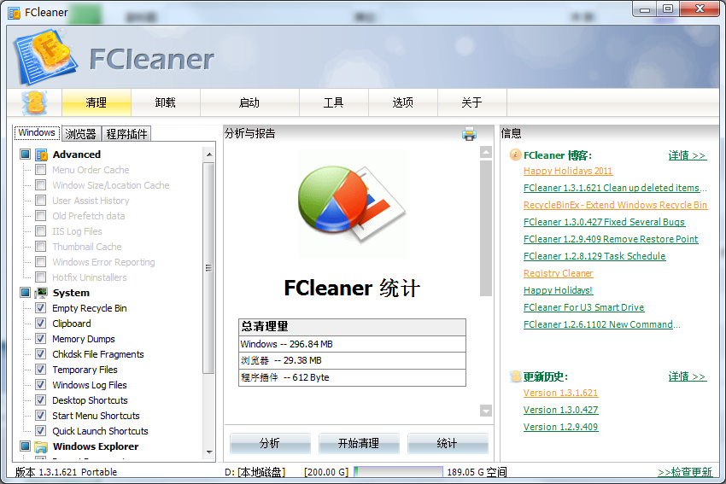Click the printer icon in report panel
The image size is (726, 484).
[469, 134]
